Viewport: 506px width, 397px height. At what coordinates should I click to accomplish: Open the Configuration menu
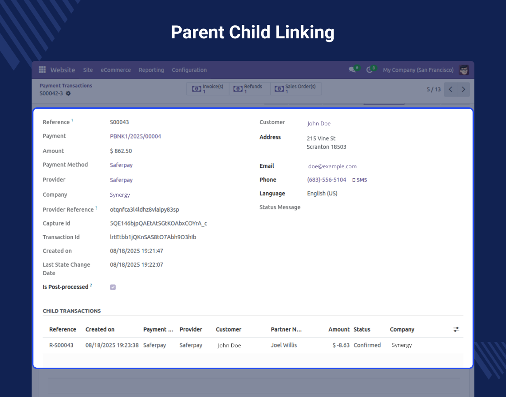pyautogui.click(x=189, y=70)
